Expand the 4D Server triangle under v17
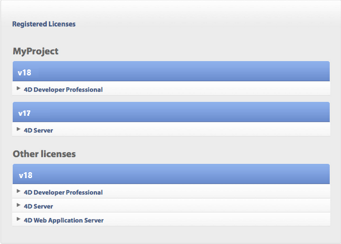The image size is (341, 244). pos(18,129)
